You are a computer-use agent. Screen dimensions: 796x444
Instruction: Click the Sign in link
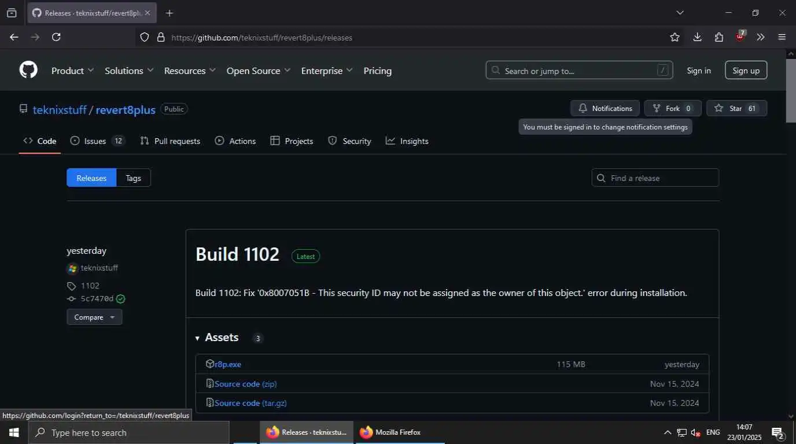point(699,71)
